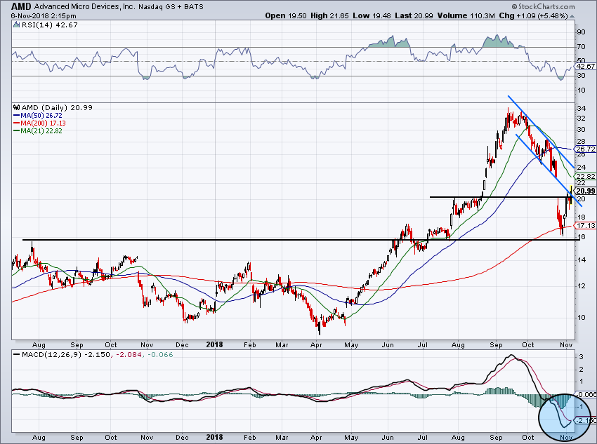The height and width of the screenshot is (444, 597).
Task: Click the blue circle highlighting the MACD crossover
Action: [x=563, y=412]
